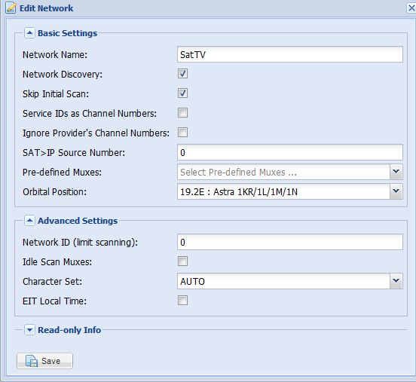Image resolution: width=416 pixels, height=382 pixels.
Task: Uncheck Skip Initial Scan checkbox
Action: pos(182,93)
